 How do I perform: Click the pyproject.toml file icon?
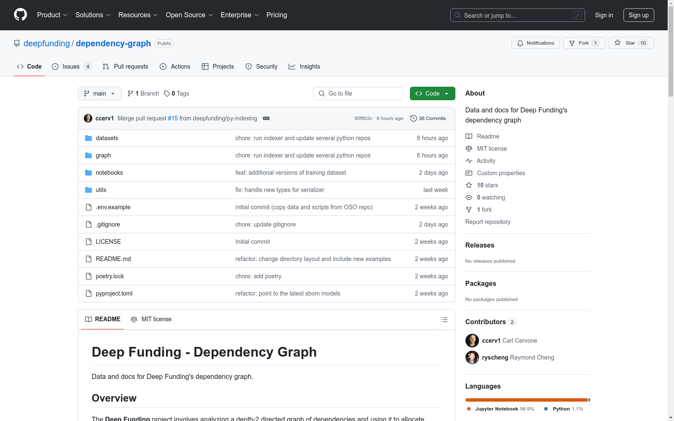click(88, 293)
